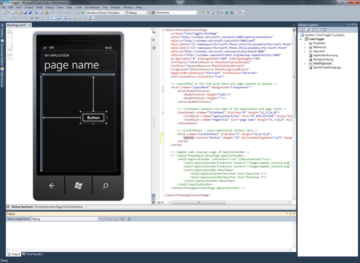Click the phone's search hardware button
Image resolution: width=360 pixels, height=263 pixels.
tap(106, 186)
